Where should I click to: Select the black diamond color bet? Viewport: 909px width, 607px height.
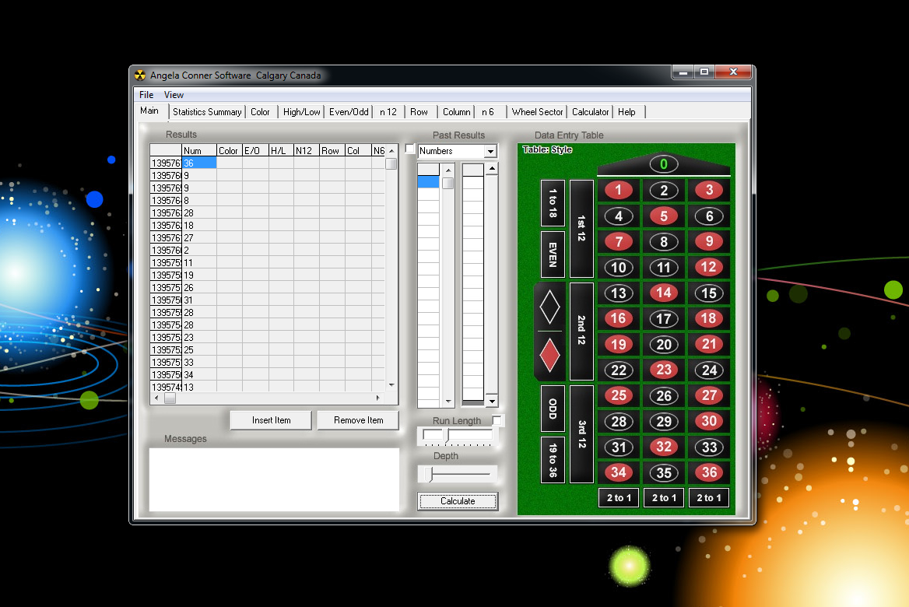(549, 307)
